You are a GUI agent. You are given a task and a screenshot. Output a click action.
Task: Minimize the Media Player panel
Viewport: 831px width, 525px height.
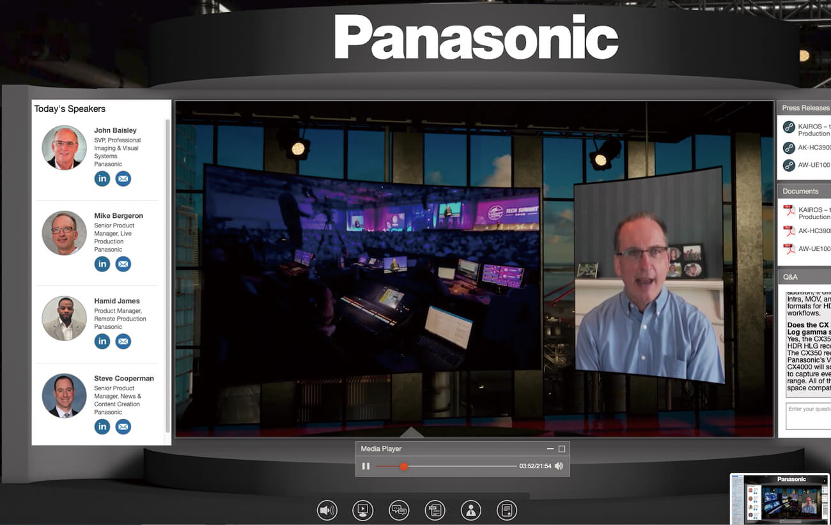[550, 449]
